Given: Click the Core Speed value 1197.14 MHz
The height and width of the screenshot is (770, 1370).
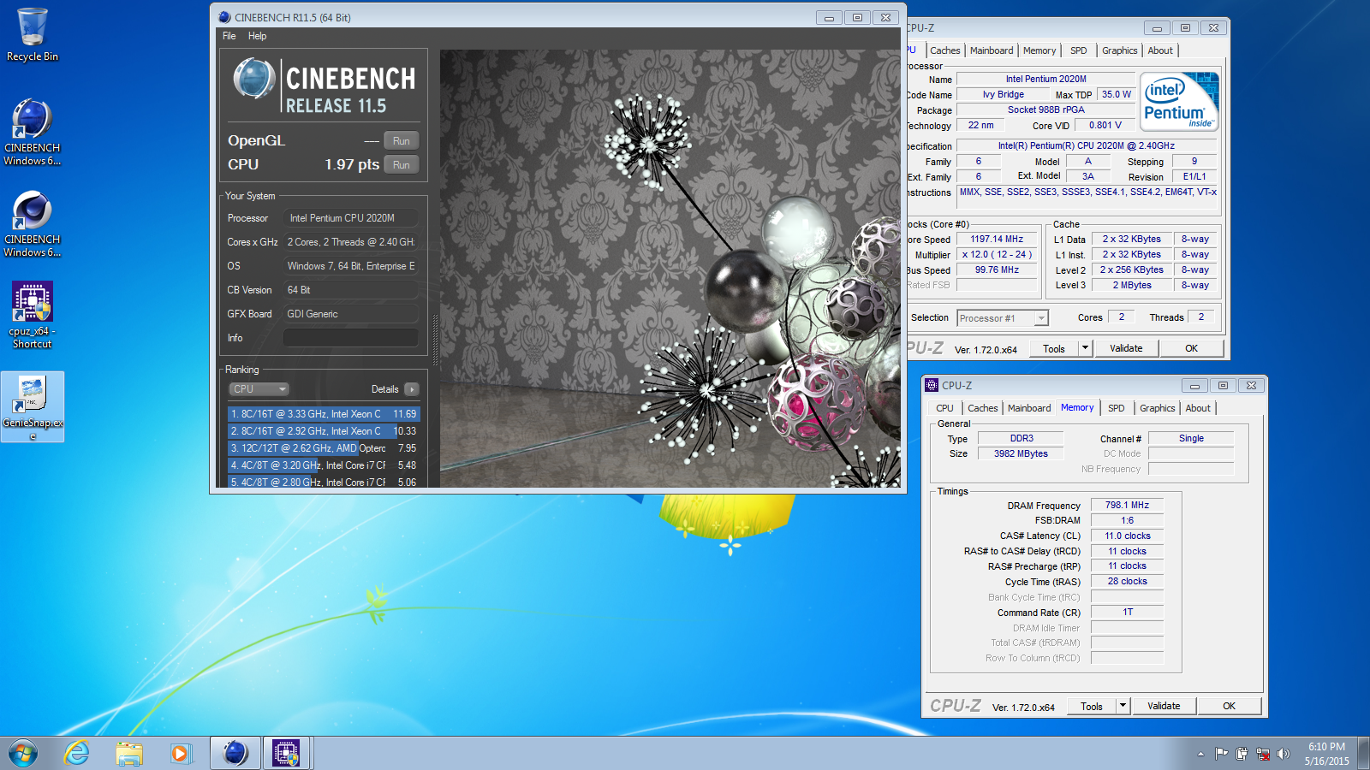Looking at the screenshot, I should tap(997, 240).
